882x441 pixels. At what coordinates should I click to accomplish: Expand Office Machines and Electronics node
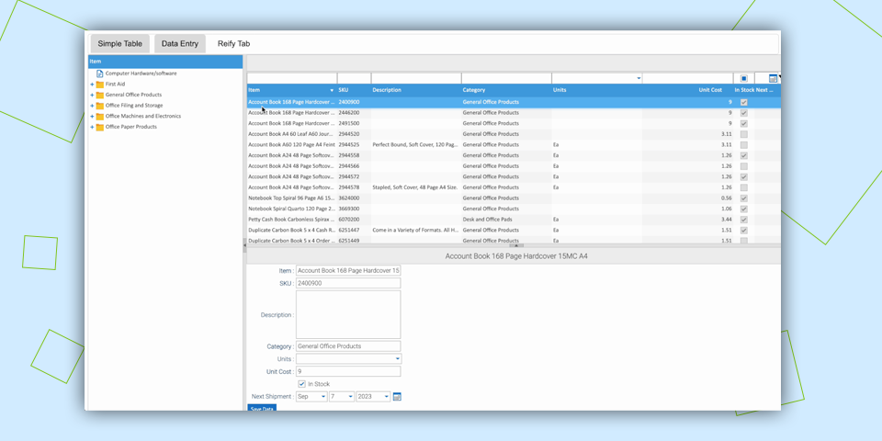point(92,117)
